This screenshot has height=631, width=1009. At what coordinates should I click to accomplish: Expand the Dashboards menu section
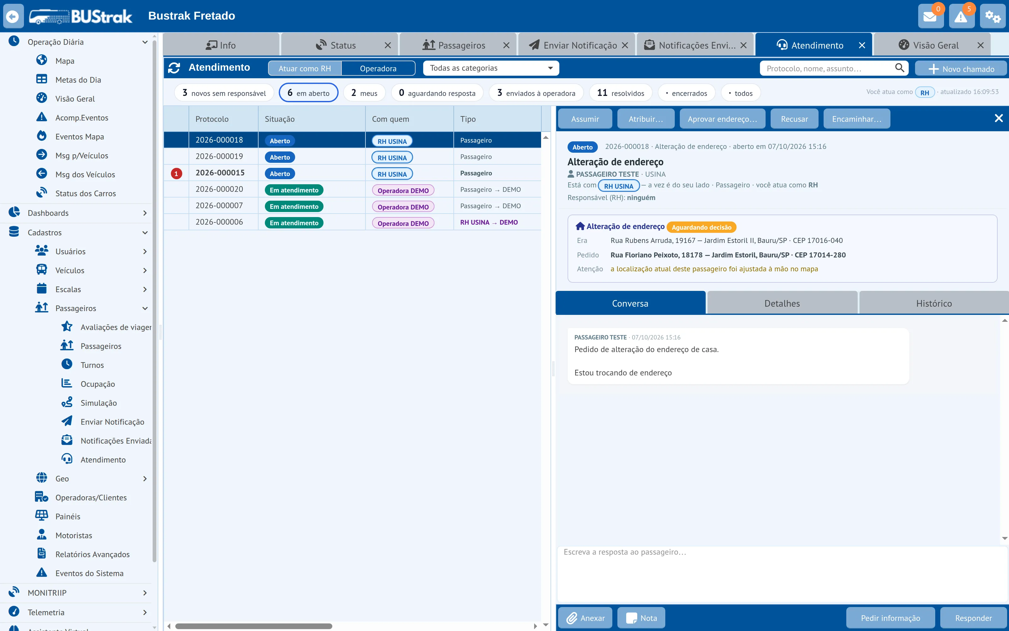click(x=78, y=213)
